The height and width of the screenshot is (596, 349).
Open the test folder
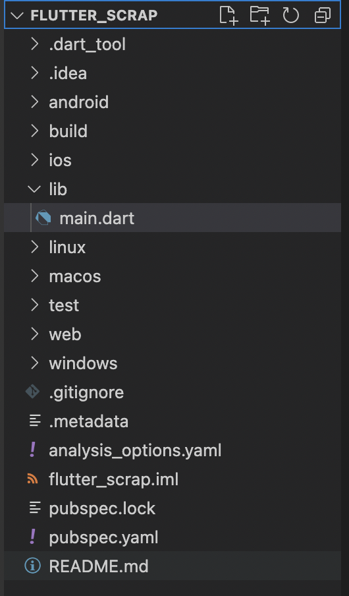(173, 305)
